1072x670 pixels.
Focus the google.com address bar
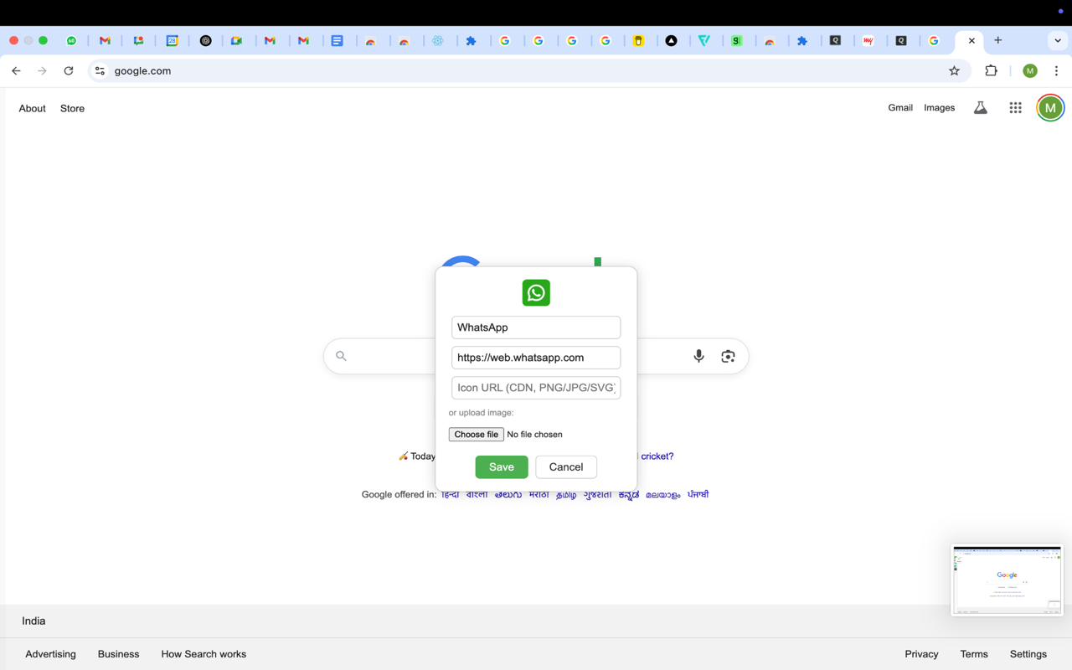pyautogui.click(x=528, y=71)
